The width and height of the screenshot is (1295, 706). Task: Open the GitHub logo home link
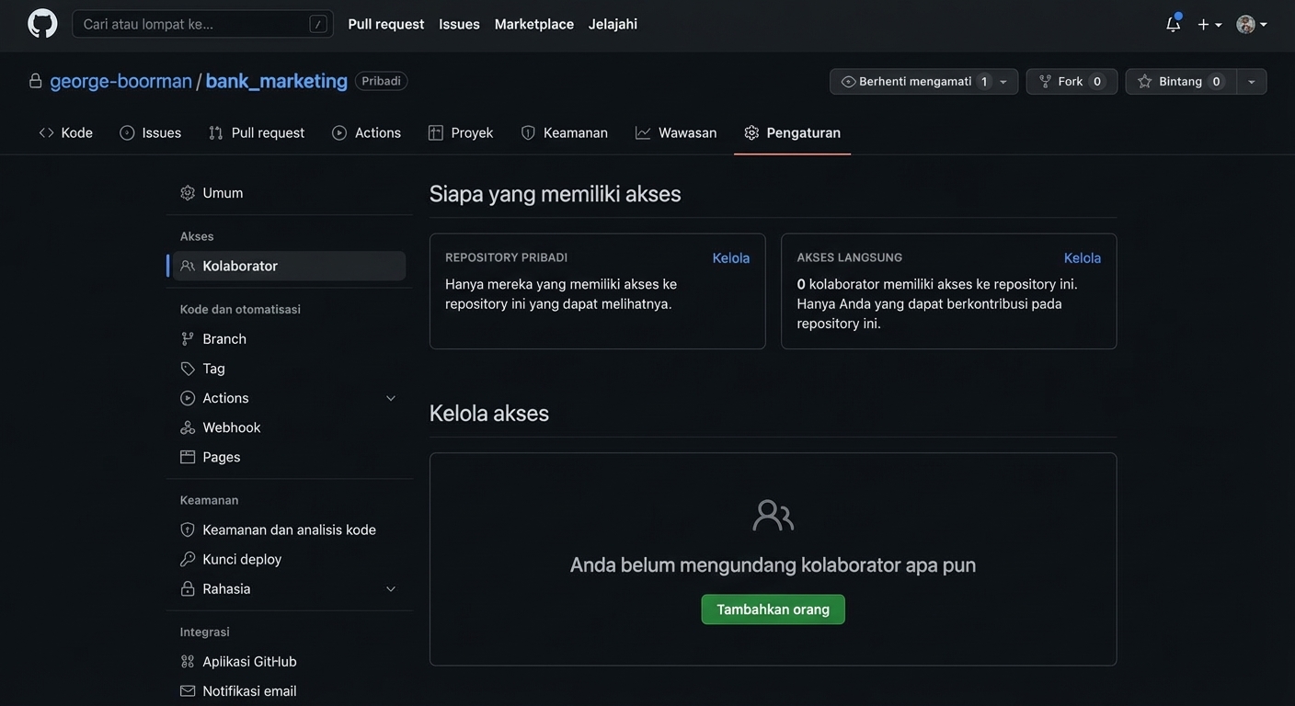(x=42, y=24)
